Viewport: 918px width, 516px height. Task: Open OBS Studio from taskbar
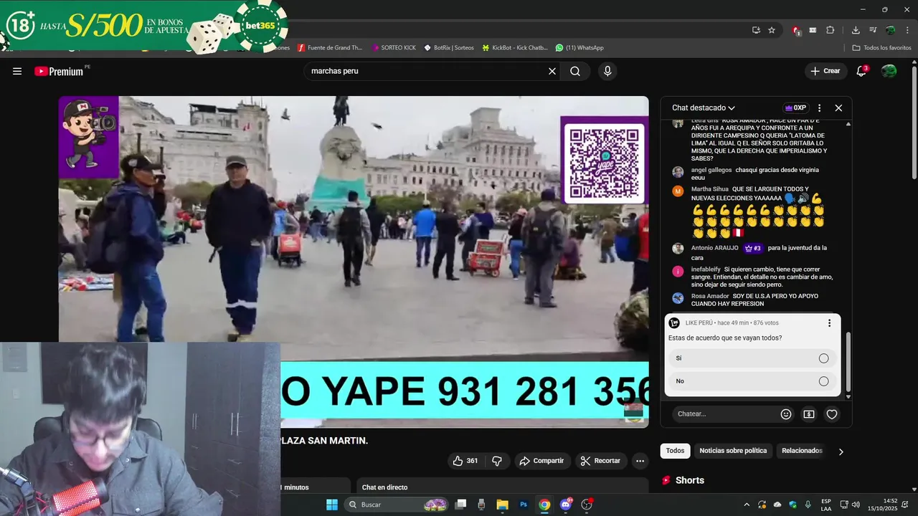(587, 505)
